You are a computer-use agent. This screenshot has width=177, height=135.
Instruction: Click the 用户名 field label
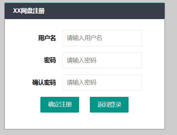[x=47, y=38]
